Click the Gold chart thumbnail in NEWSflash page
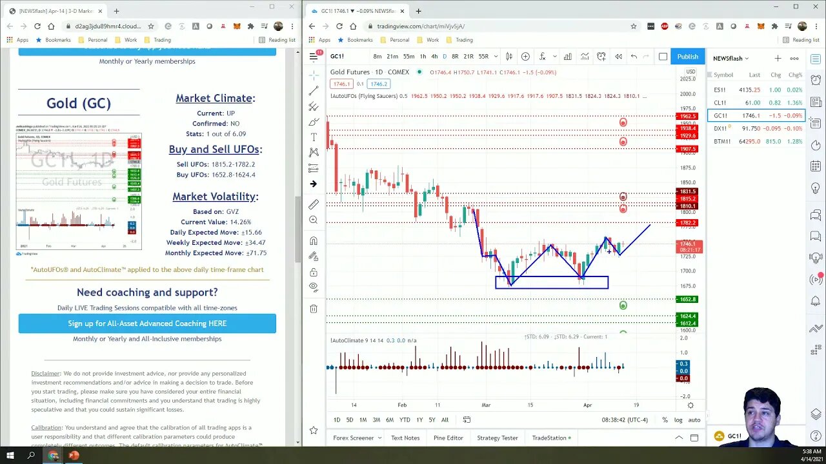Screen dimensions: 826x464 (x=79, y=191)
